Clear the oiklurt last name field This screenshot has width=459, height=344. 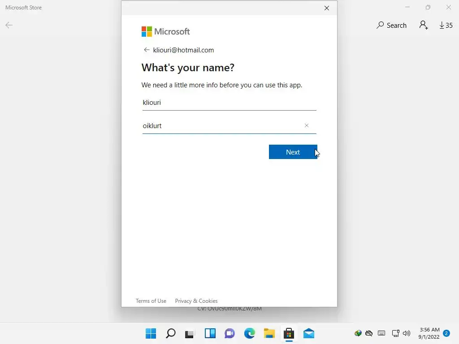point(307,125)
